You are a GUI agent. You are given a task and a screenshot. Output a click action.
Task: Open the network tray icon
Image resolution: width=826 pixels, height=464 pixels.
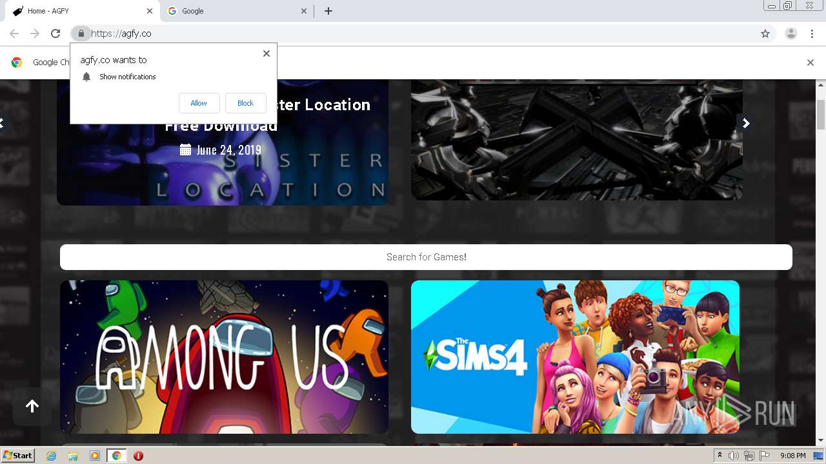tap(749, 456)
